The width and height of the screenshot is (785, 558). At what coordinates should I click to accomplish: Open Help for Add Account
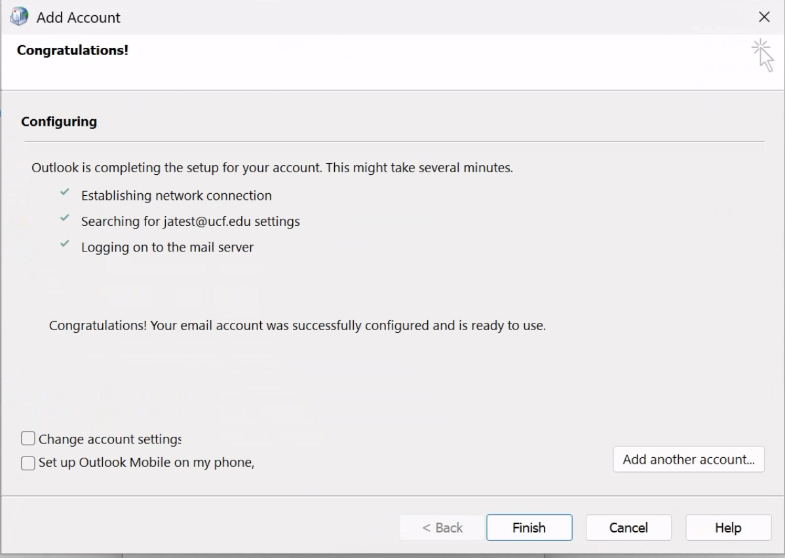point(728,527)
